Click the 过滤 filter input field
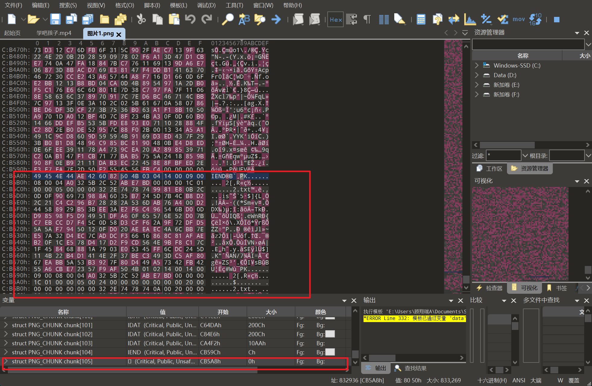Image resolution: width=592 pixels, height=386 pixels. (x=503, y=156)
